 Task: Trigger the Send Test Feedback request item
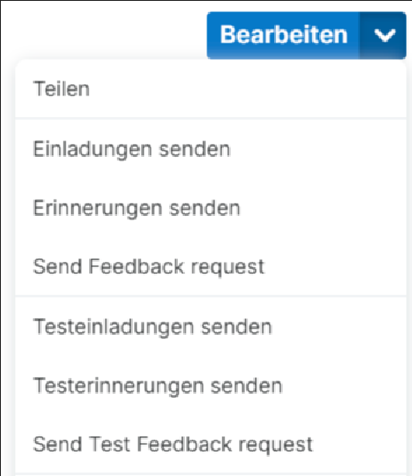coord(211,445)
